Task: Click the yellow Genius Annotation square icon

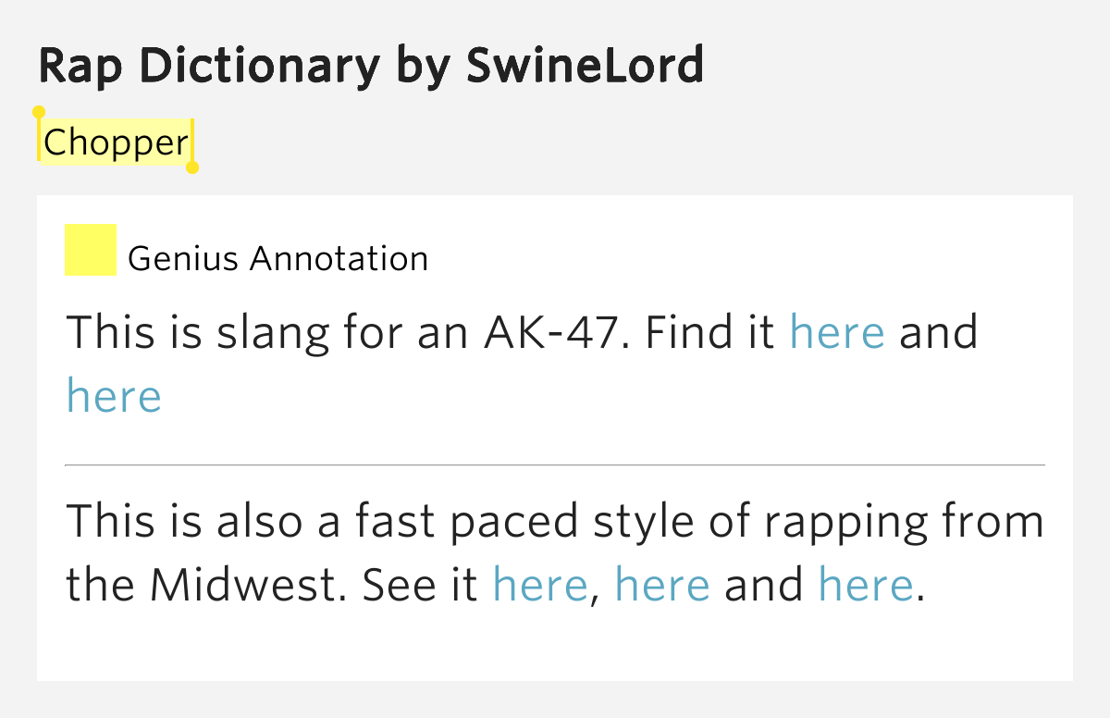Action: (x=90, y=250)
